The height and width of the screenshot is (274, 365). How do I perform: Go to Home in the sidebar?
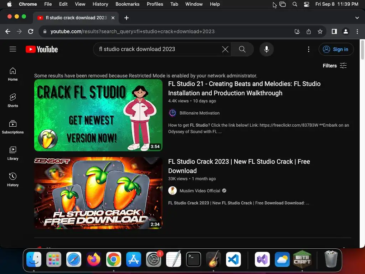click(13, 74)
